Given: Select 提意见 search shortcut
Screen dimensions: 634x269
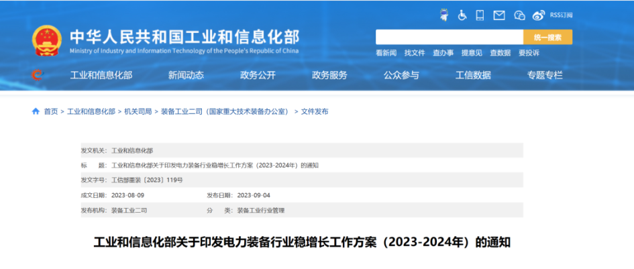Looking at the screenshot, I should coord(472,53).
